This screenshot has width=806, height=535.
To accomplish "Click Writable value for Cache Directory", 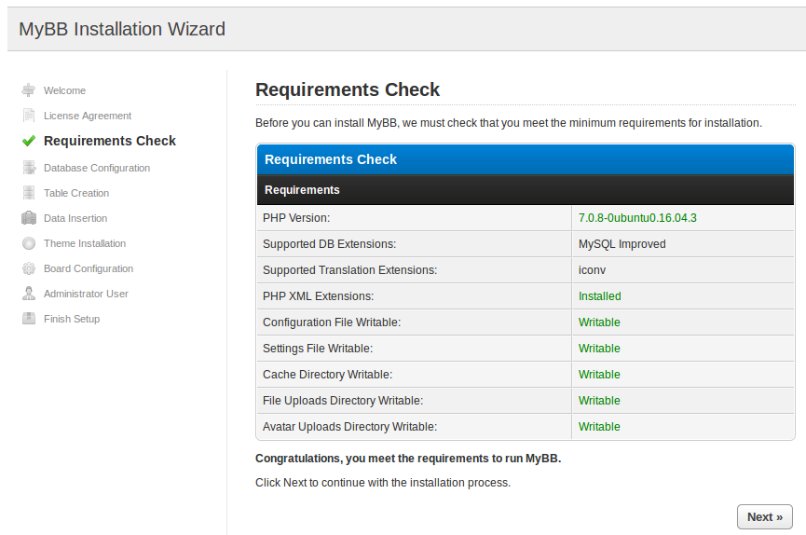I will [x=599, y=375].
